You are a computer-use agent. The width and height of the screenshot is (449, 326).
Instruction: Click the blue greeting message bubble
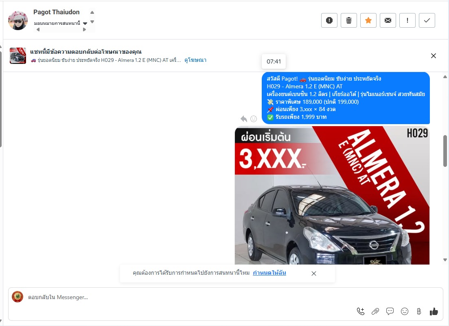click(346, 98)
